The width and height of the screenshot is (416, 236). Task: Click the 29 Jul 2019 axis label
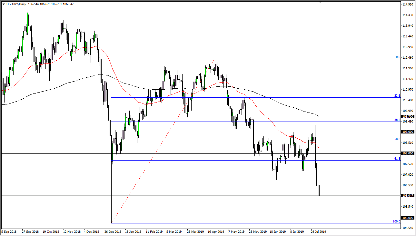click(x=318, y=231)
